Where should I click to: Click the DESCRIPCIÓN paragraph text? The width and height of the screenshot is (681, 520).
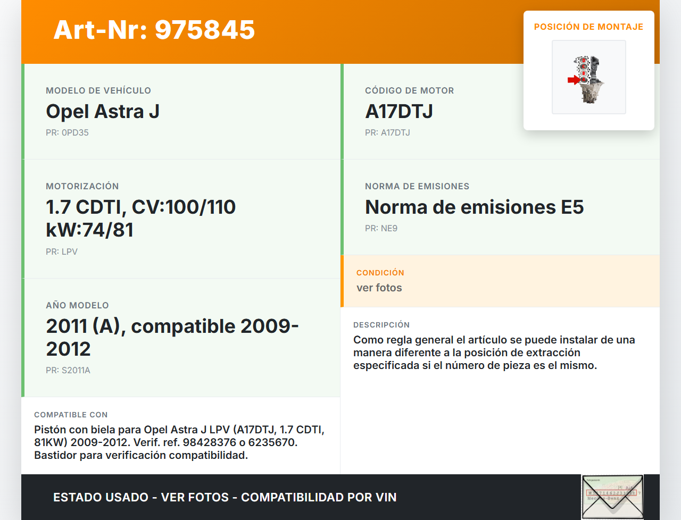tap(494, 353)
